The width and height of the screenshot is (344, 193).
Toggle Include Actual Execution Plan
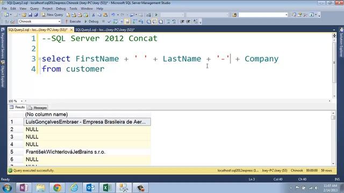click(x=134, y=21)
